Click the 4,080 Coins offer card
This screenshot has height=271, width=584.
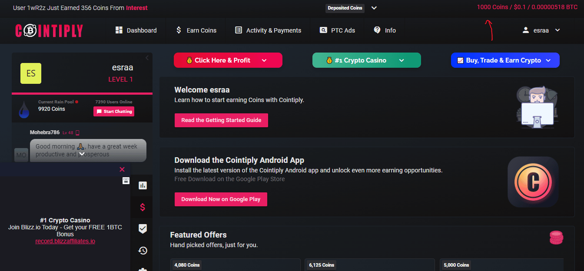[236, 265]
